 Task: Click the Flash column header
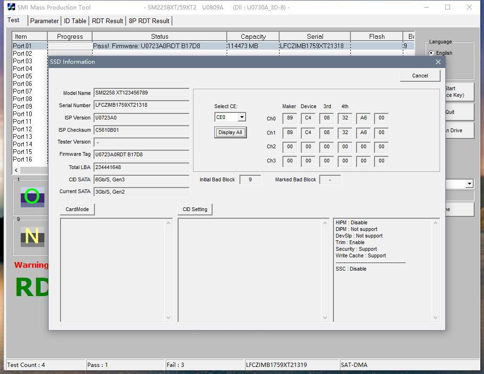pos(377,36)
